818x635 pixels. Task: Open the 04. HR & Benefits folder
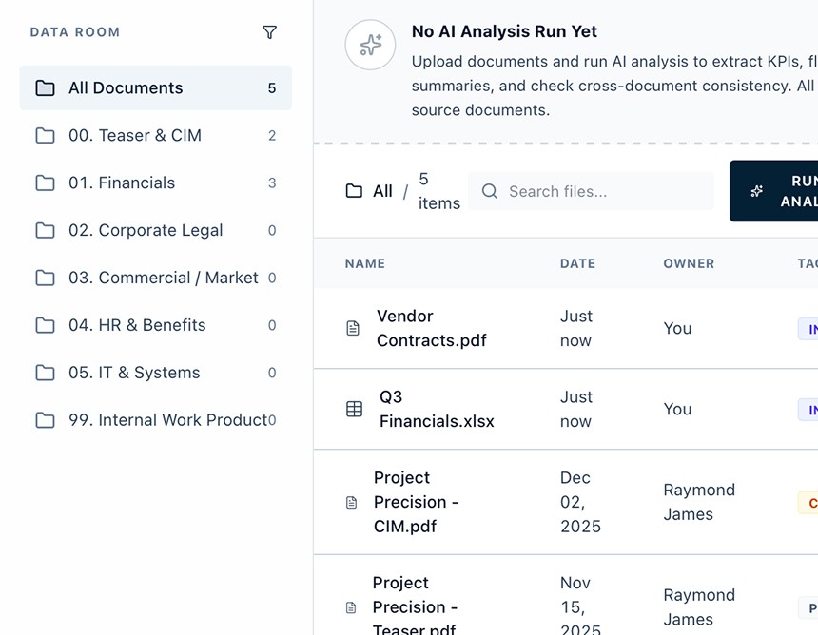coord(155,325)
